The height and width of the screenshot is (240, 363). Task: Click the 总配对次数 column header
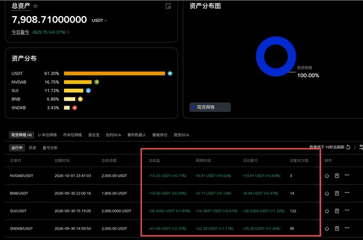pyautogui.click(x=299, y=161)
